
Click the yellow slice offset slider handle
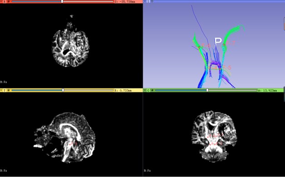point(63,90)
